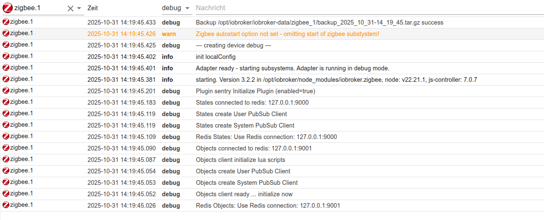The image size is (544, 220).
Task: Click zigbee icon in Backup success row
Action: pos(6,22)
